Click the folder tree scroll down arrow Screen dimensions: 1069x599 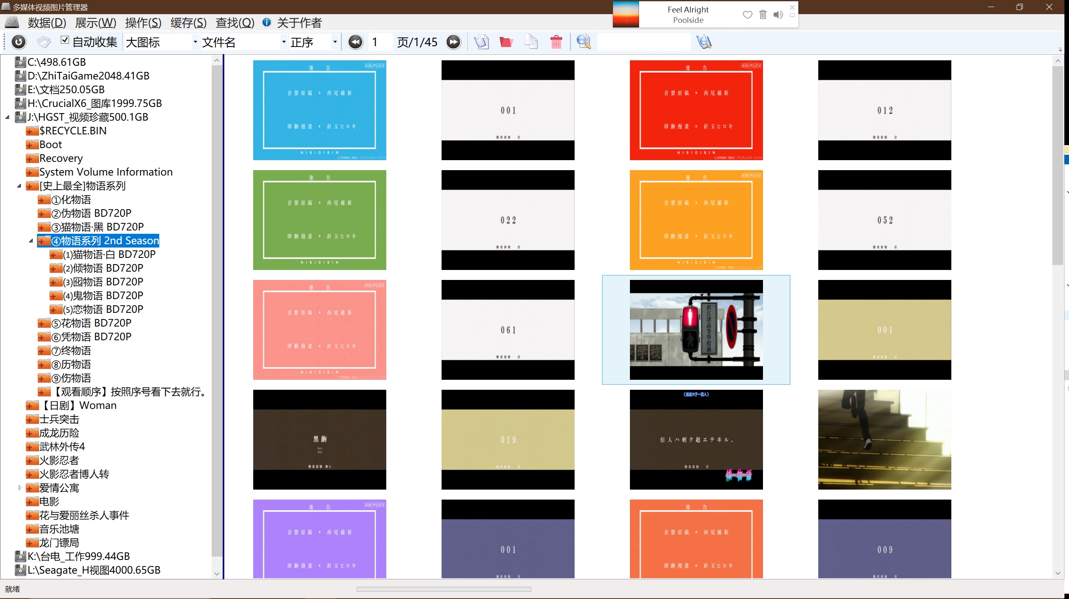coord(217,574)
